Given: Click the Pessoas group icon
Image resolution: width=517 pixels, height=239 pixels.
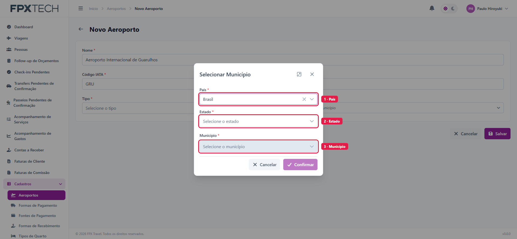Looking at the screenshot, I should coord(9,49).
